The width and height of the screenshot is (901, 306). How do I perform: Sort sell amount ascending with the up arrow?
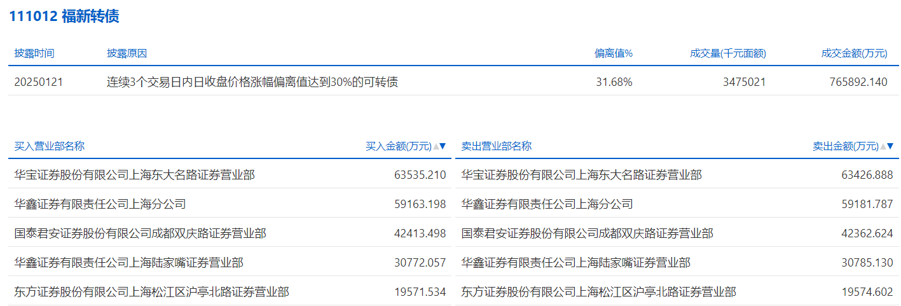(883, 146)
